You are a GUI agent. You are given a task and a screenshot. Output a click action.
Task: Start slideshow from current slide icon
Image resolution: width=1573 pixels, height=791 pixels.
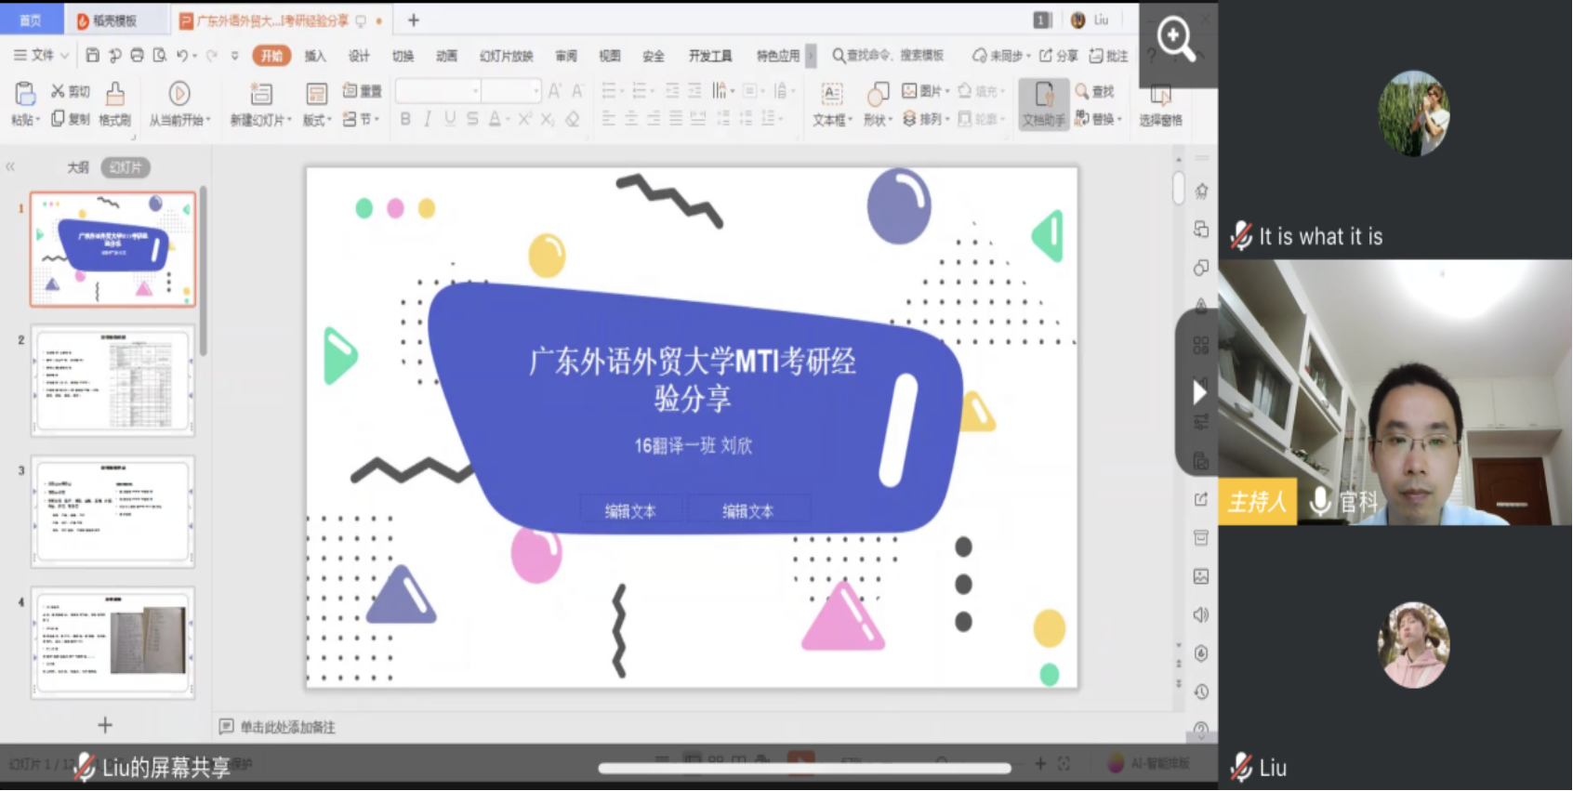click(179, 94)
